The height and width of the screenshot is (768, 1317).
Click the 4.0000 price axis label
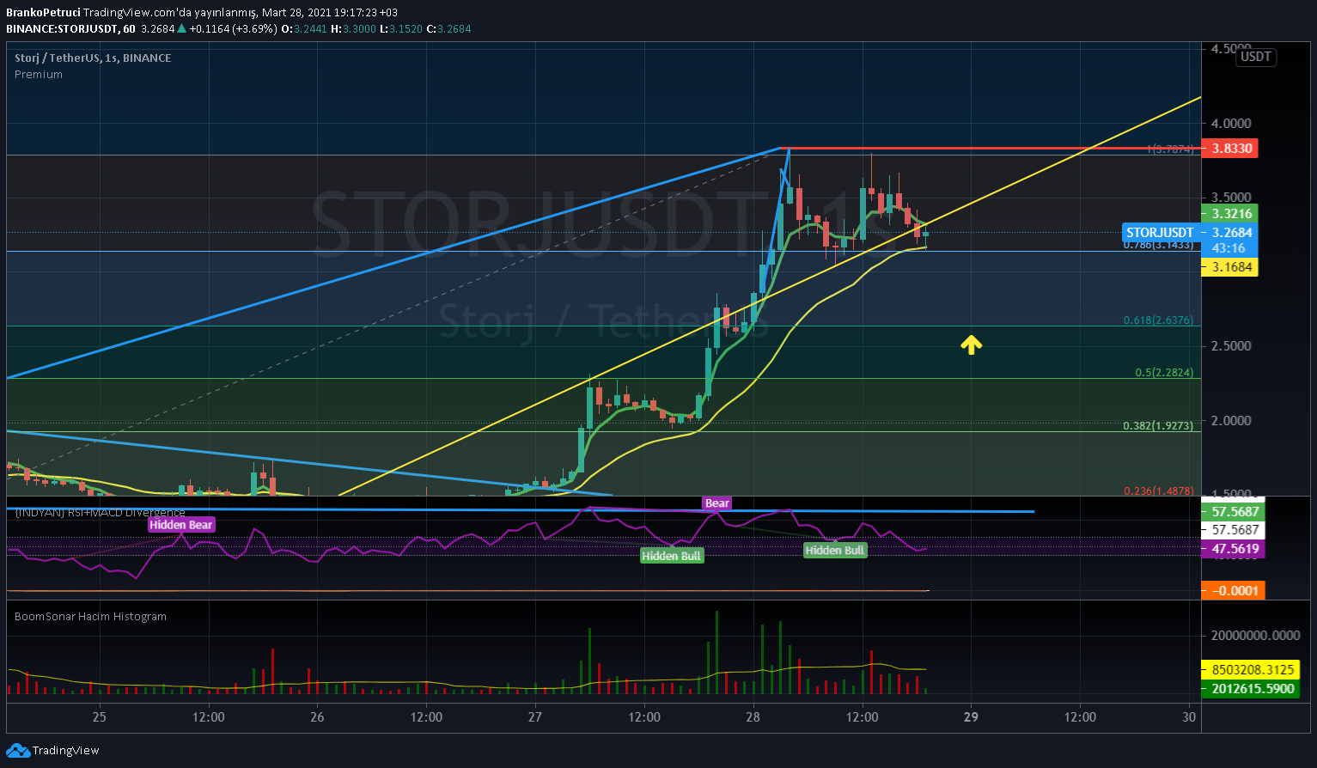click(1231, 124)
